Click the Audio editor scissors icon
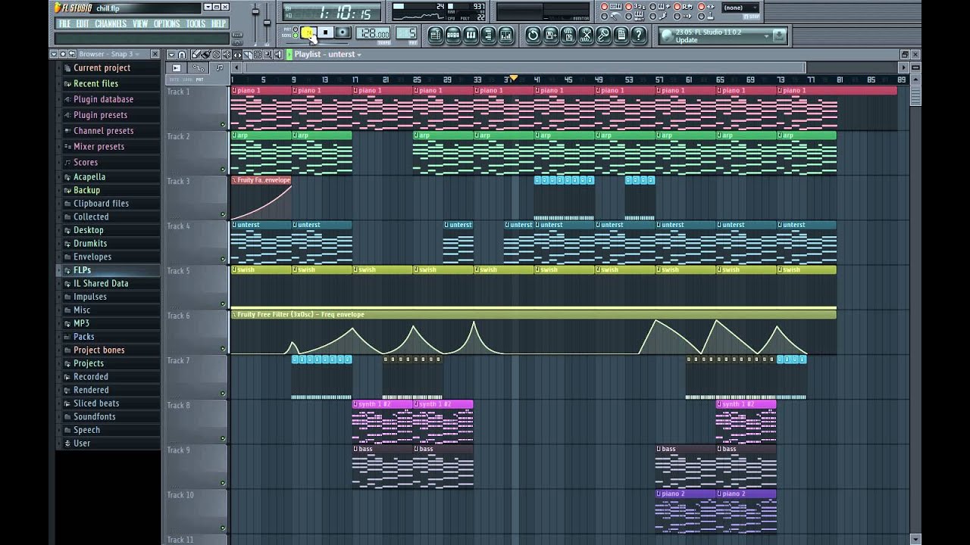Image resolution: width=970 pixels, height=545 pixels. click(586, 35)
